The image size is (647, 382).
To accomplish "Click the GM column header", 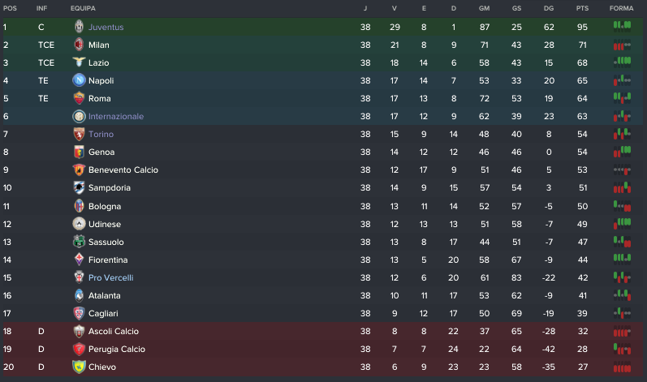I will click(x=484, y=8).
